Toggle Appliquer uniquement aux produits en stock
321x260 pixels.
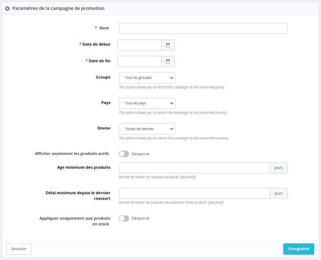[x=124, y=218]
